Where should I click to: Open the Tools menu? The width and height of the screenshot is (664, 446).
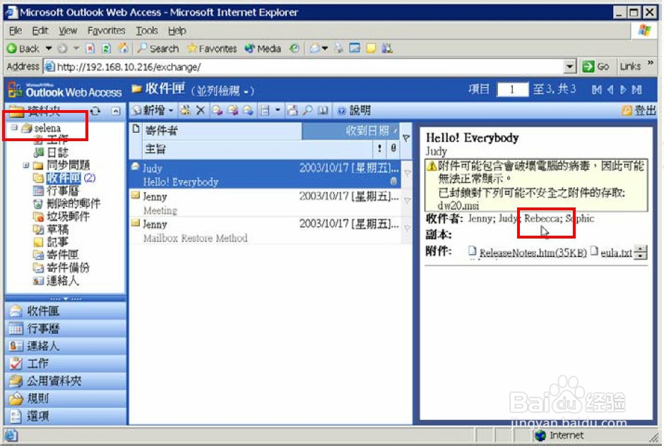pyautogui.click(x=146, y=30)
